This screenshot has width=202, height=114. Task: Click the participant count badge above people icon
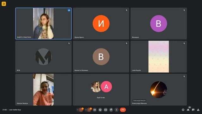(x=189, y=107)
